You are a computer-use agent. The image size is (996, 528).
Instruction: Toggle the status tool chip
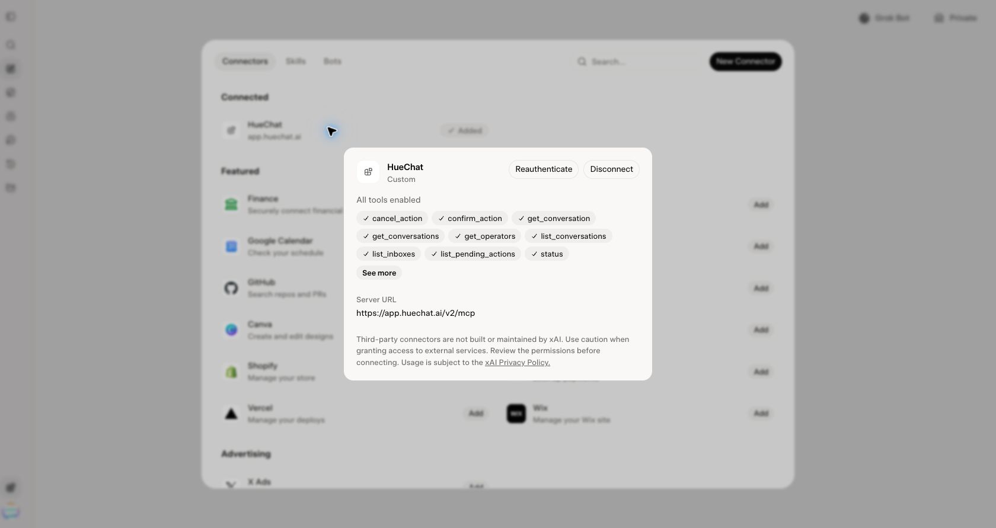[x=547, y=254]
